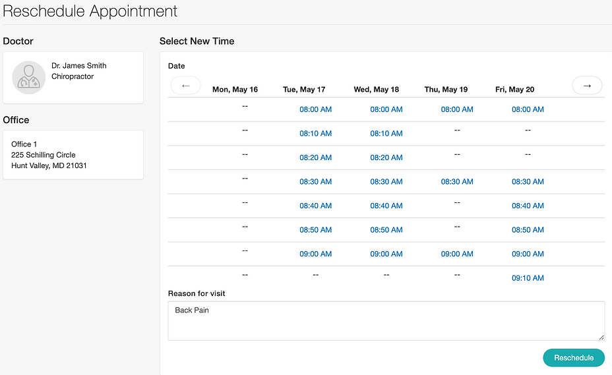612x375 pixels.
Task: Select 08:30 AM on Wednesday, May 18
Action: (386, 182)
